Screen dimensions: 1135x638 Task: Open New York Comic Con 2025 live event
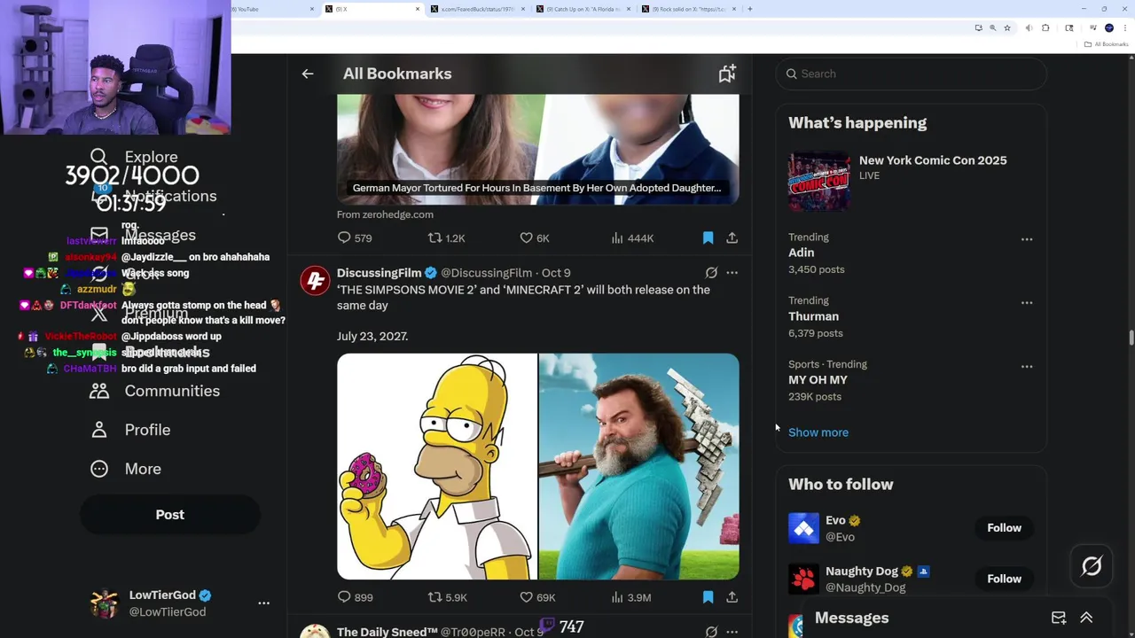[933, 160]
